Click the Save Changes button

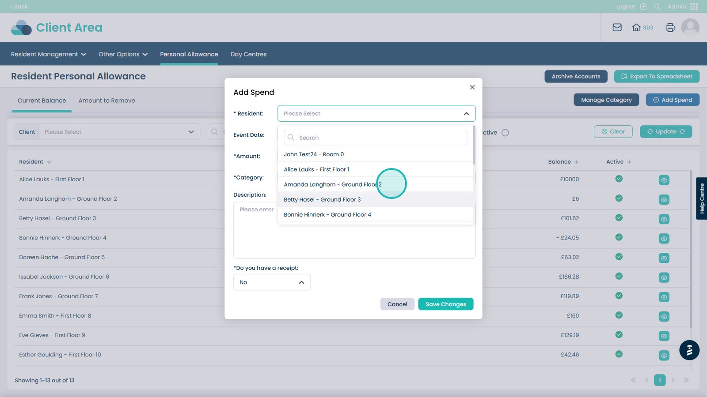pos(445,304)
